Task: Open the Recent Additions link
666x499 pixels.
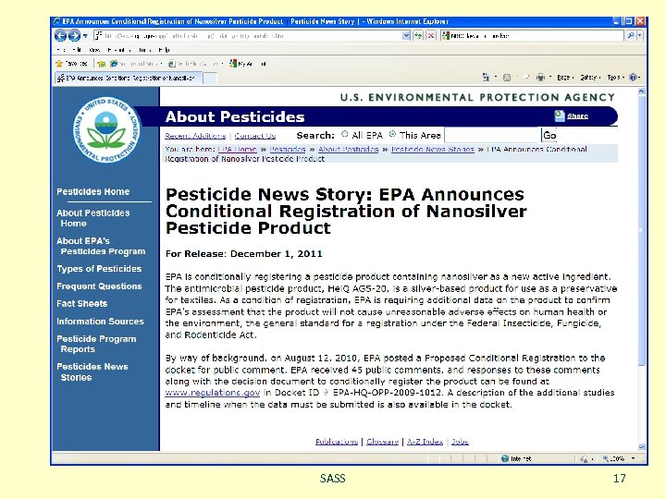Action: click(x=195, y=136)
